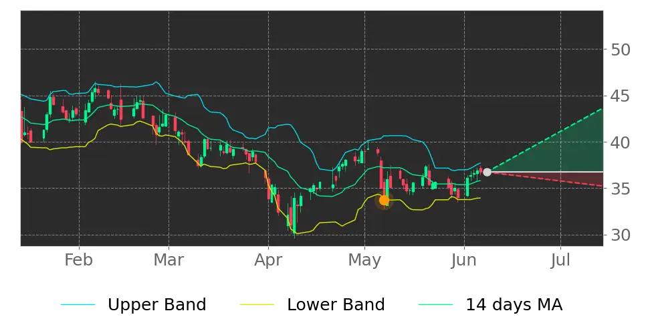
Task: Click the 50 price axis label
Action: pos(621,50)
